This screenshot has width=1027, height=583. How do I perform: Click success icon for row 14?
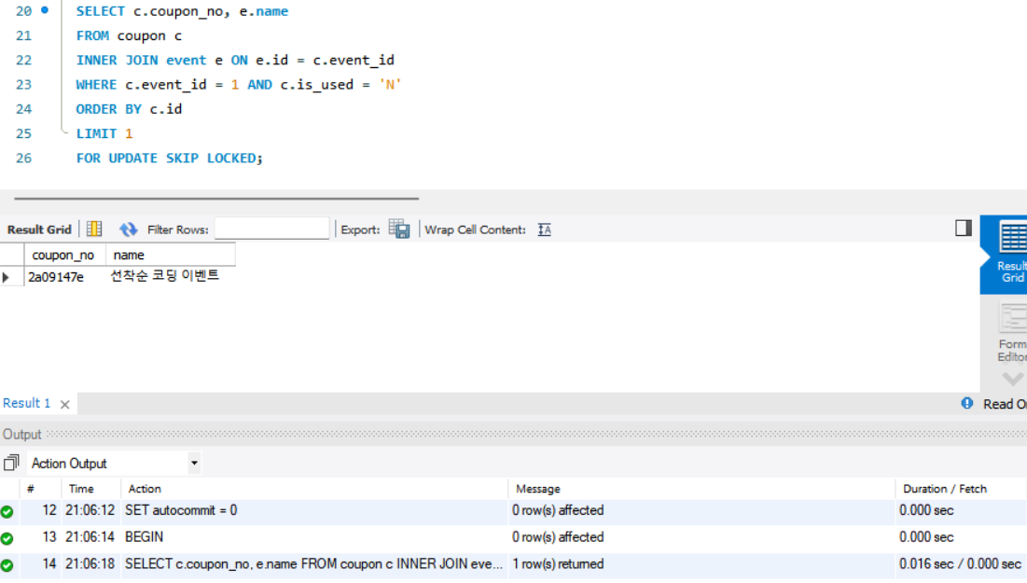pyautogui.click(x=7, y=565)
